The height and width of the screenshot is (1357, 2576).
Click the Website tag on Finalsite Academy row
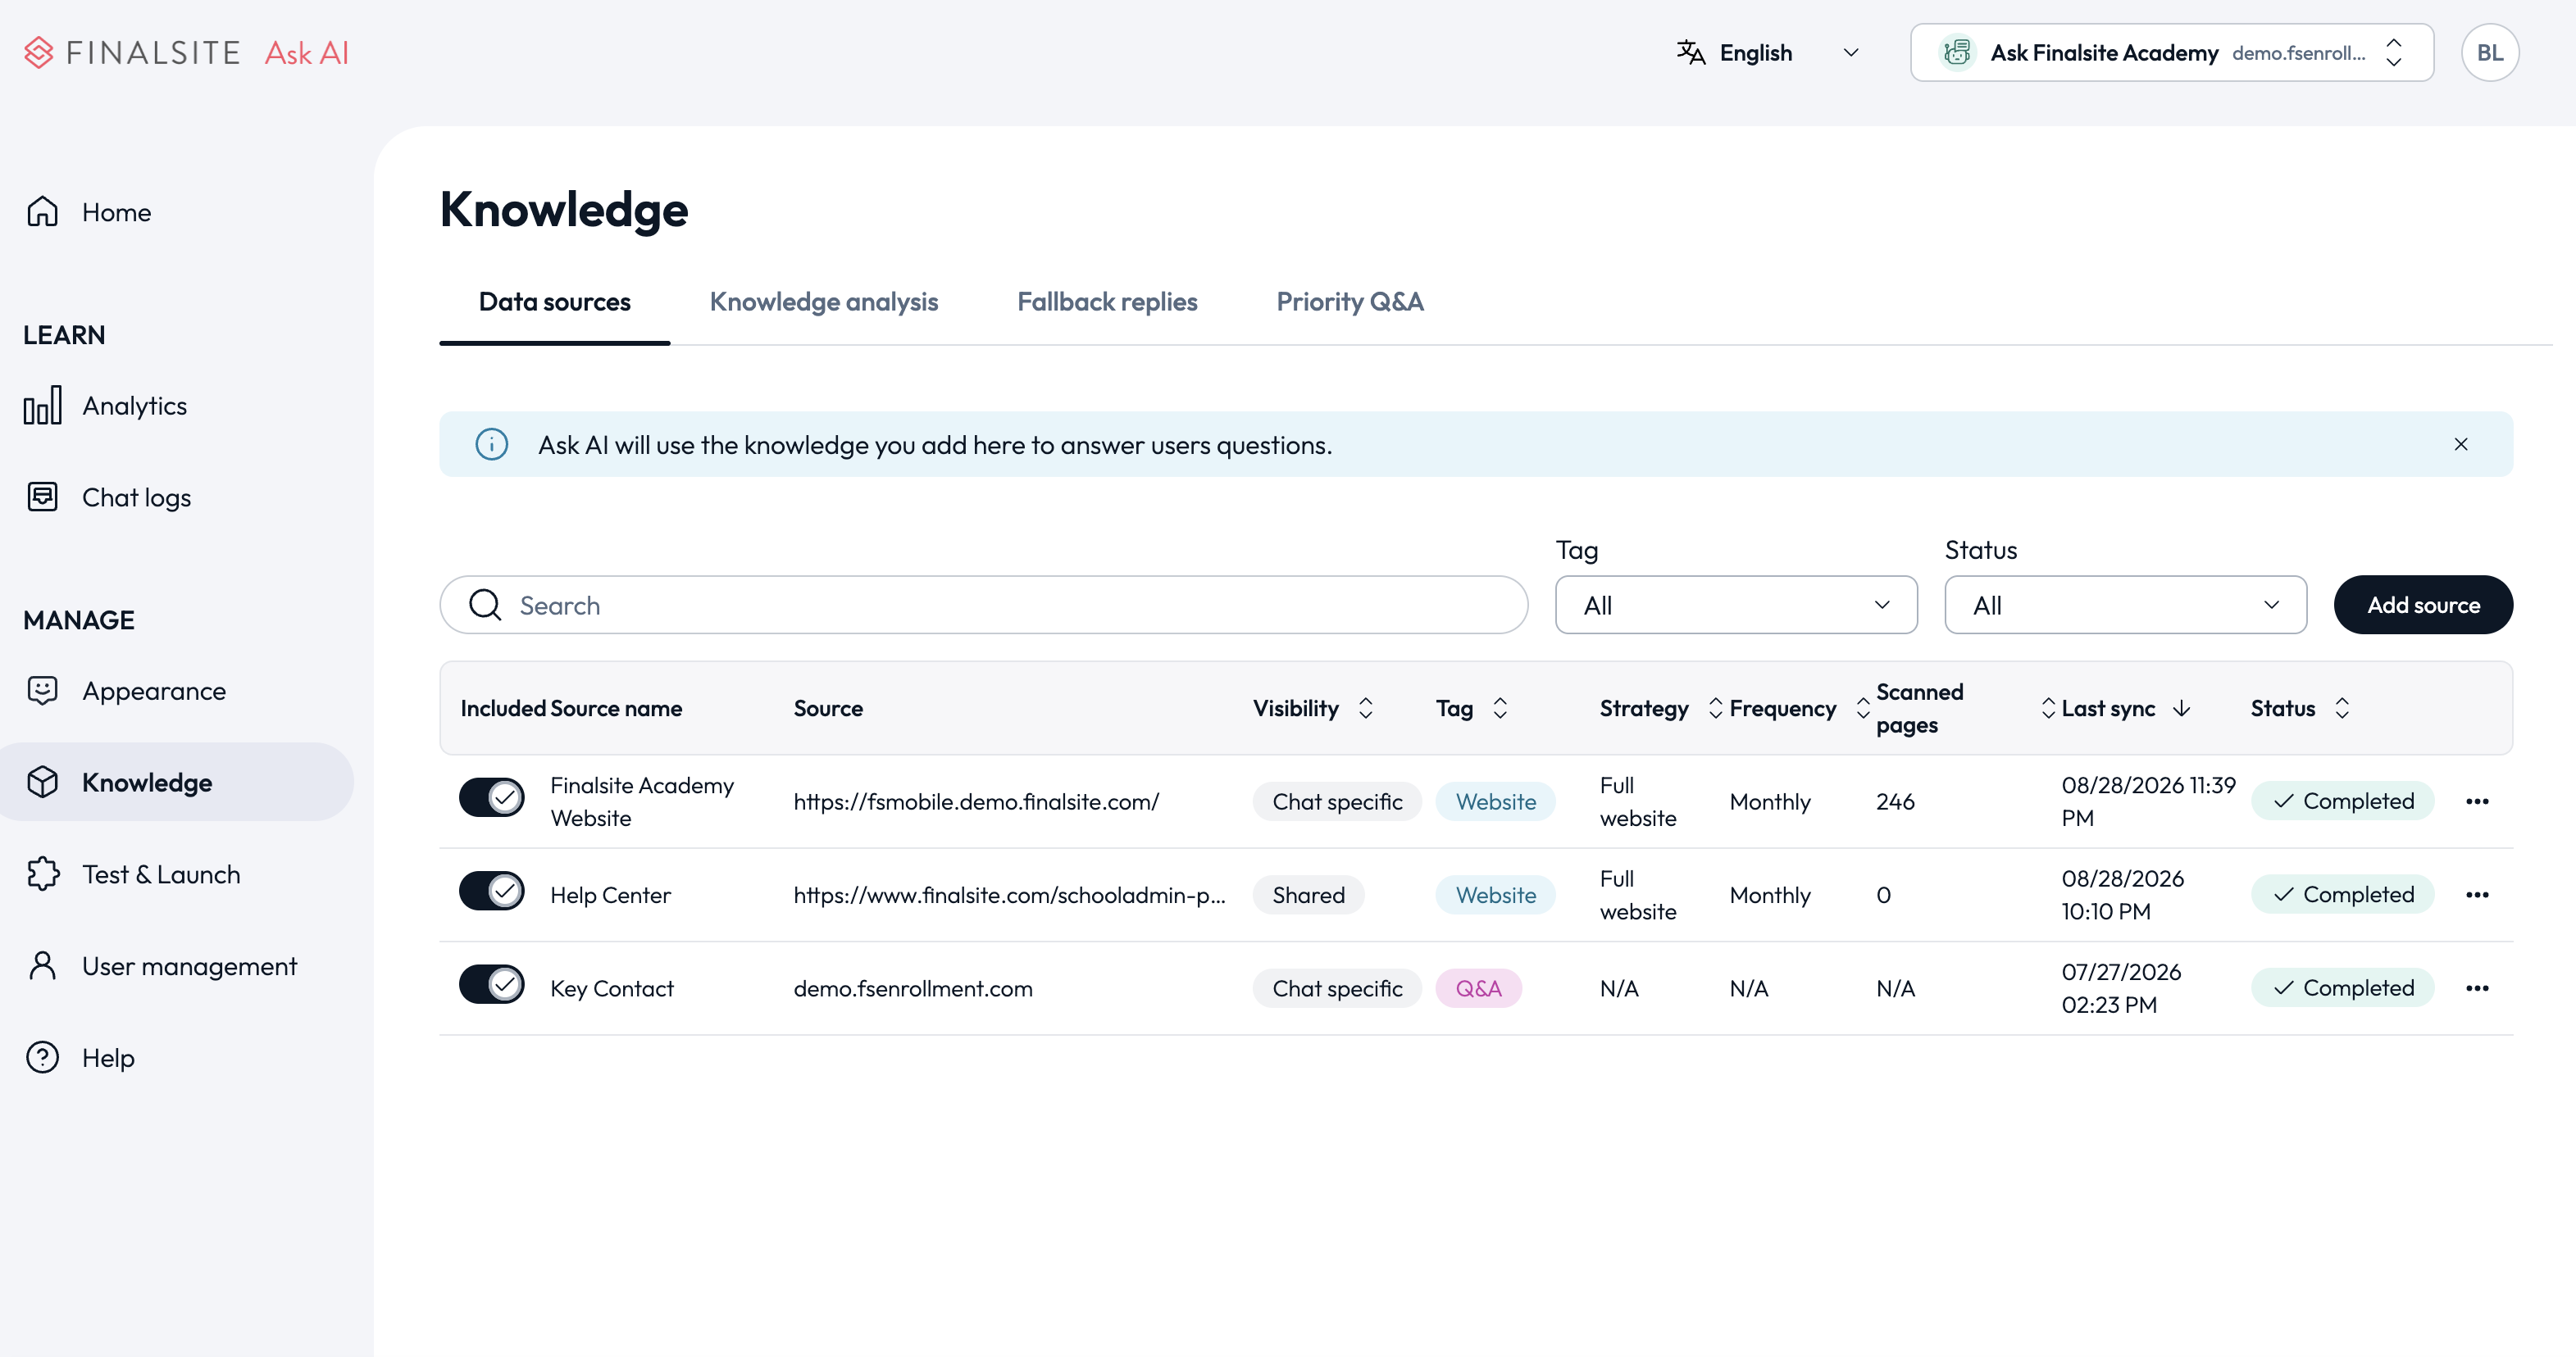tap(1496, 801)
